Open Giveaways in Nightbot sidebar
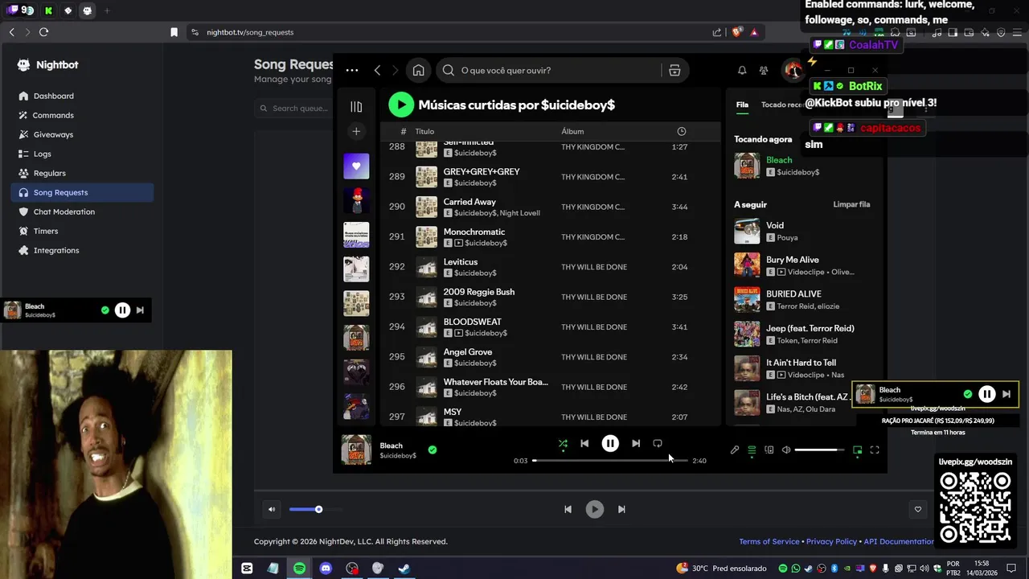 [x=82, y=134]
